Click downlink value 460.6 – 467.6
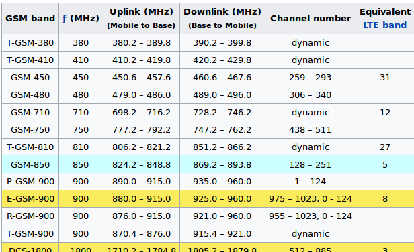414x252 pixels. (222, 78)
